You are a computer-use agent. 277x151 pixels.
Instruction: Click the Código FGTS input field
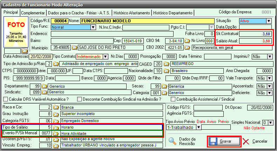coord(208,107)
